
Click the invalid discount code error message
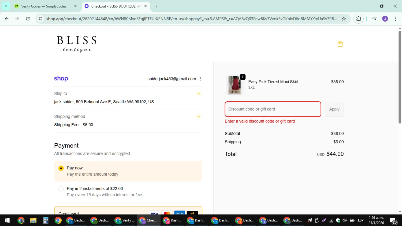(x=260, y=121)
